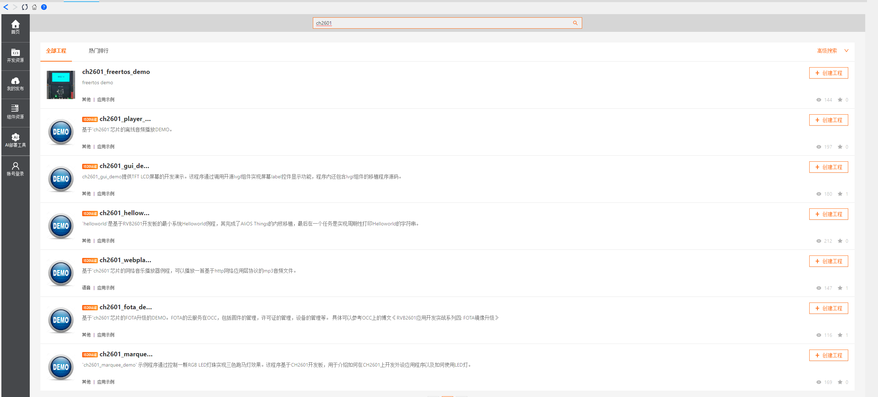
Task: Click the refresh icon in top bar
Action: point(25,7)
